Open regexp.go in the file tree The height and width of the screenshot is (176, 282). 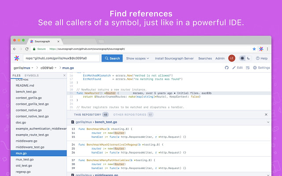[x=23, y=172]
